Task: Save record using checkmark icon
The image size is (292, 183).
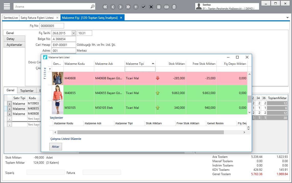Action: coord(143,7)
